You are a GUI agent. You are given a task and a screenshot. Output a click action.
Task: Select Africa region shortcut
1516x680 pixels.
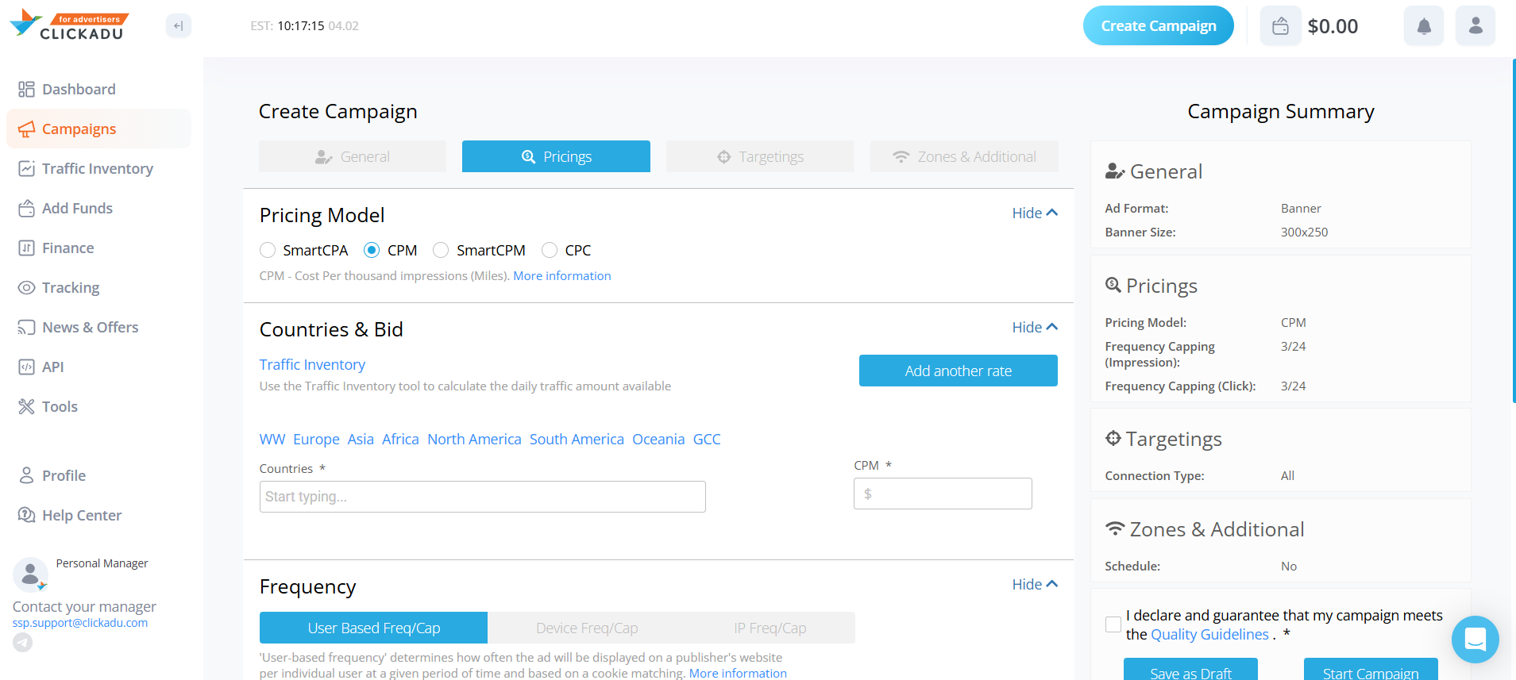coord(400,439)
